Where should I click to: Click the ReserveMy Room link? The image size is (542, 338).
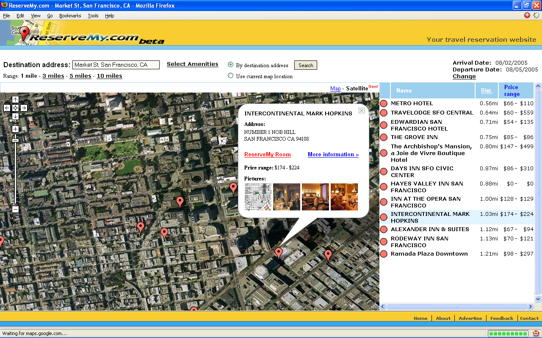tap(268, 155)
